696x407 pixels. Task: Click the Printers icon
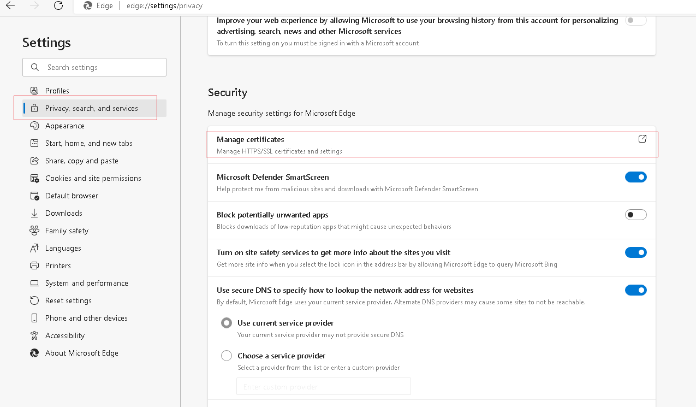[34, 266]
